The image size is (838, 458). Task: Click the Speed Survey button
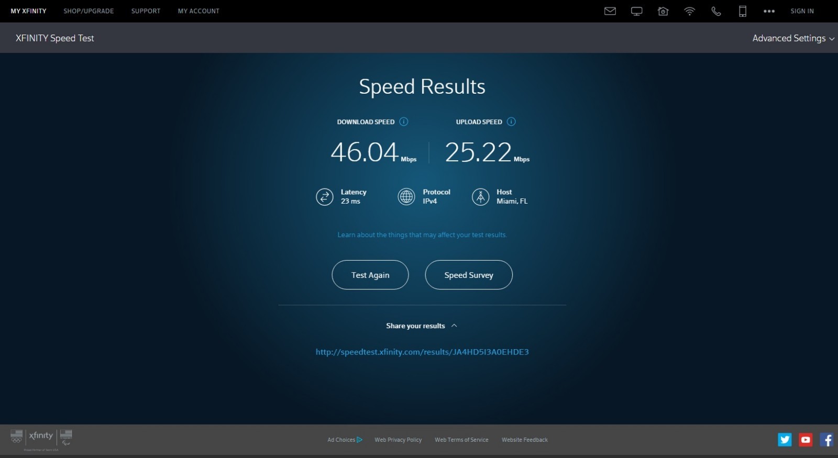(x=469, y=275)
